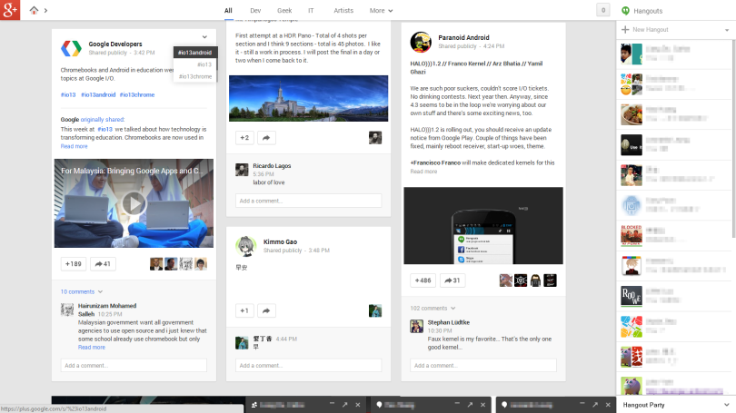+1 the Kimmo Gao post
This screenshot has width=736, height=413.
pyautogui.click(x=244, y=310)
